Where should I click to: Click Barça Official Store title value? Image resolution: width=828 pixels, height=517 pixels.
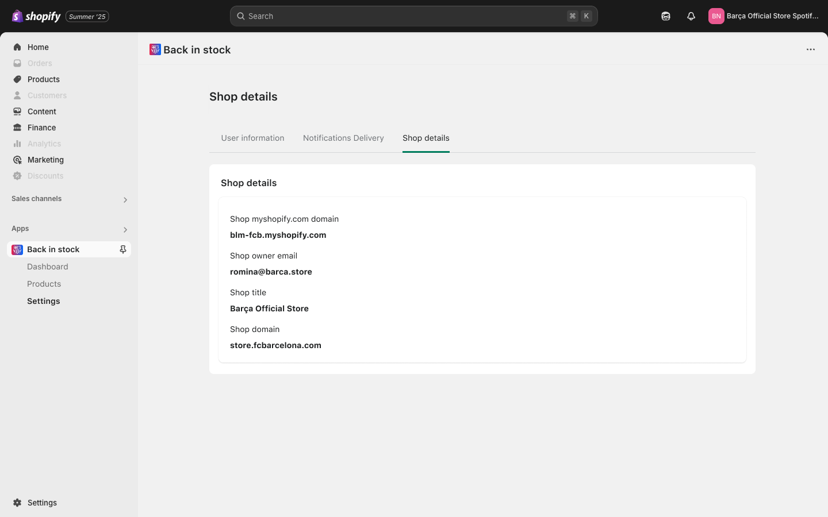click(x=269, y=308)
